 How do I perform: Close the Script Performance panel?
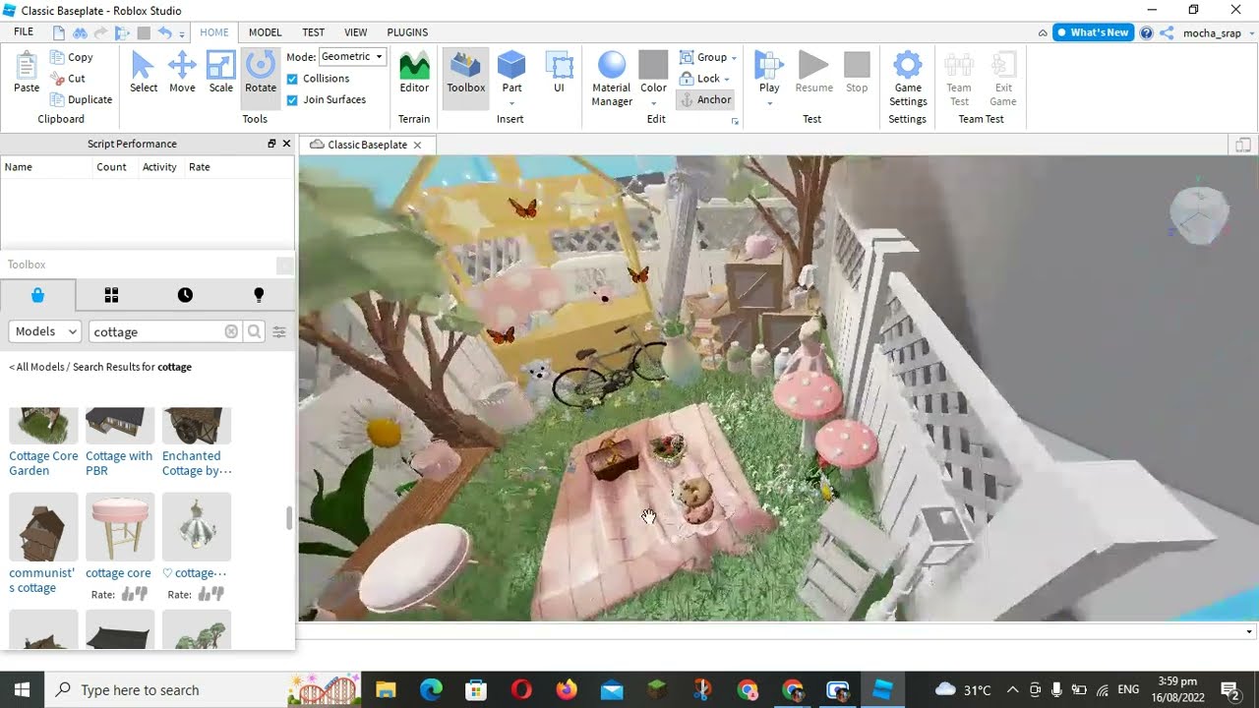coord(286,144)
